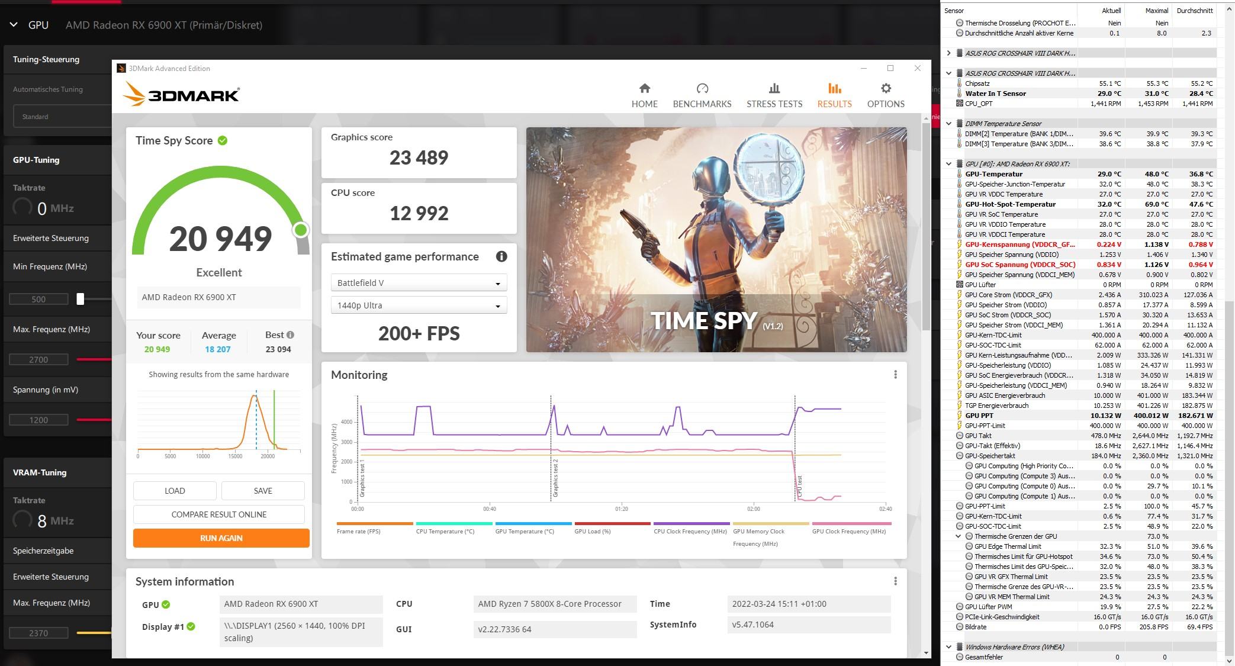Toggle the GPU Load (%) chart legend

(612, 528)
